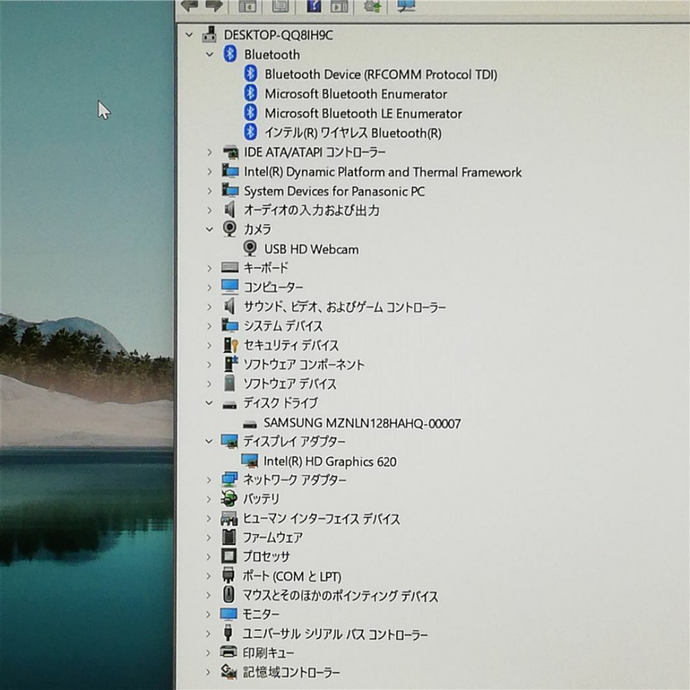Click the mouse icon beside マウスとそのほかのポインティング デバイス
Screen dimensions: 690x690
click(x=228, y=595)
